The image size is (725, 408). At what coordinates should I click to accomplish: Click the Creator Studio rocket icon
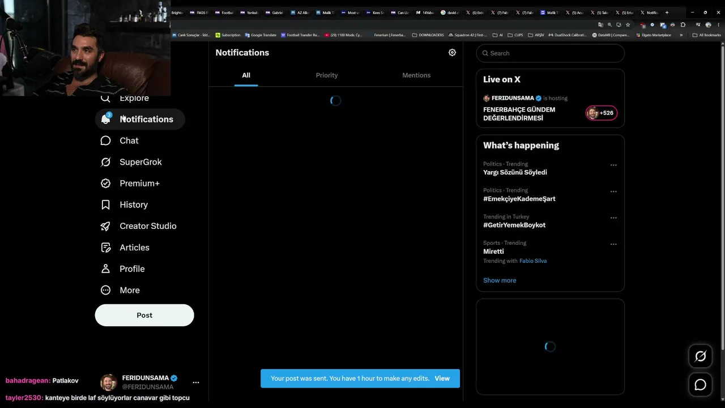[x=105, y=226]
